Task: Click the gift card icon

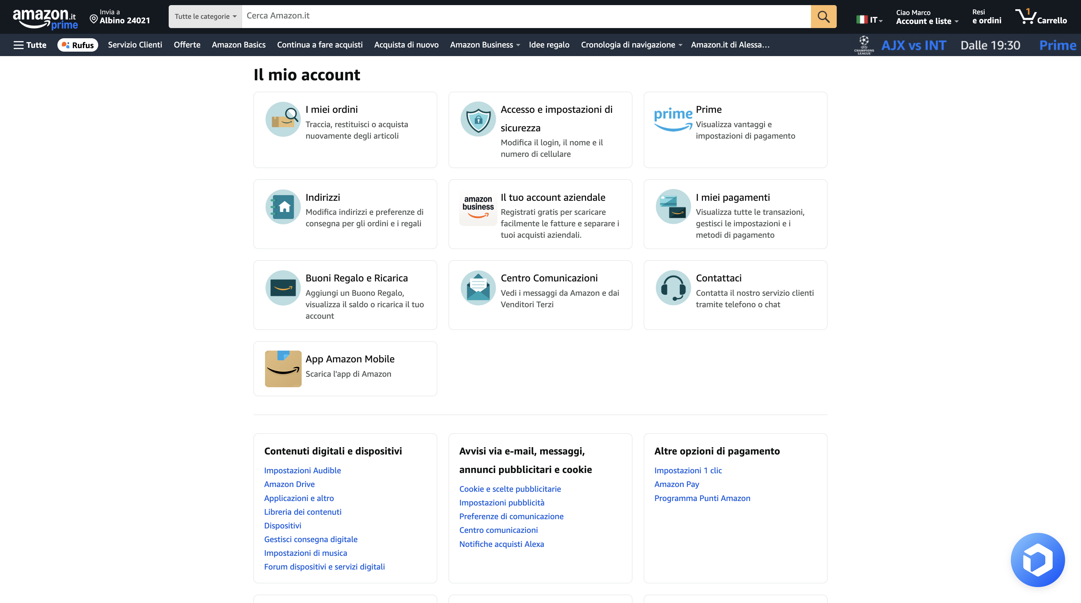Action: point(283,288)
